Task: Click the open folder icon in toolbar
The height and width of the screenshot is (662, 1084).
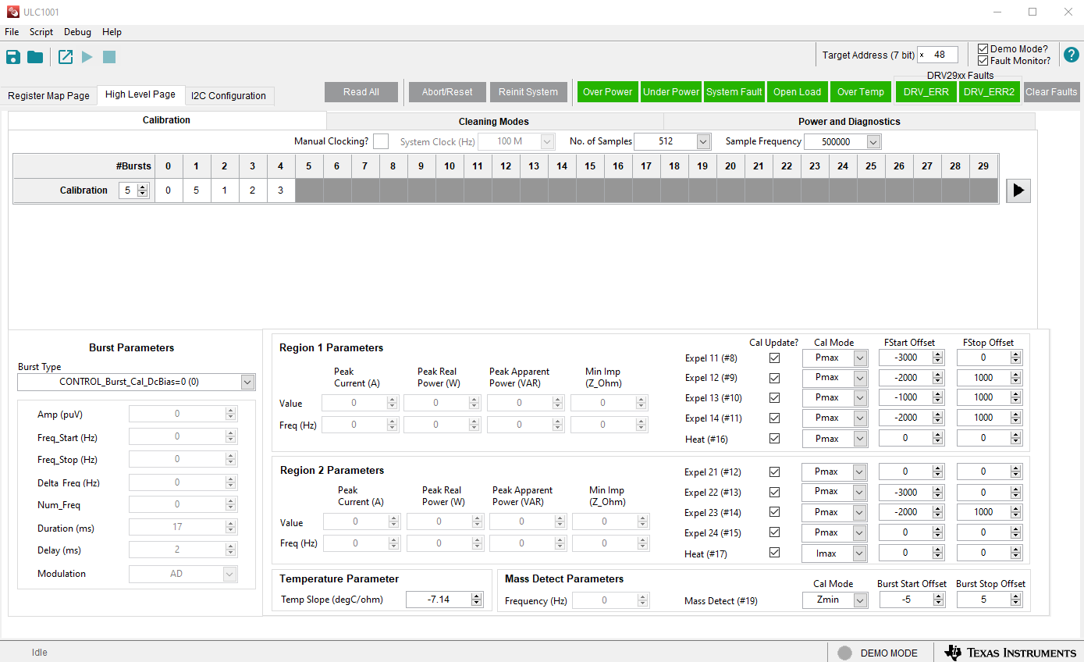Action: [35, 57]
